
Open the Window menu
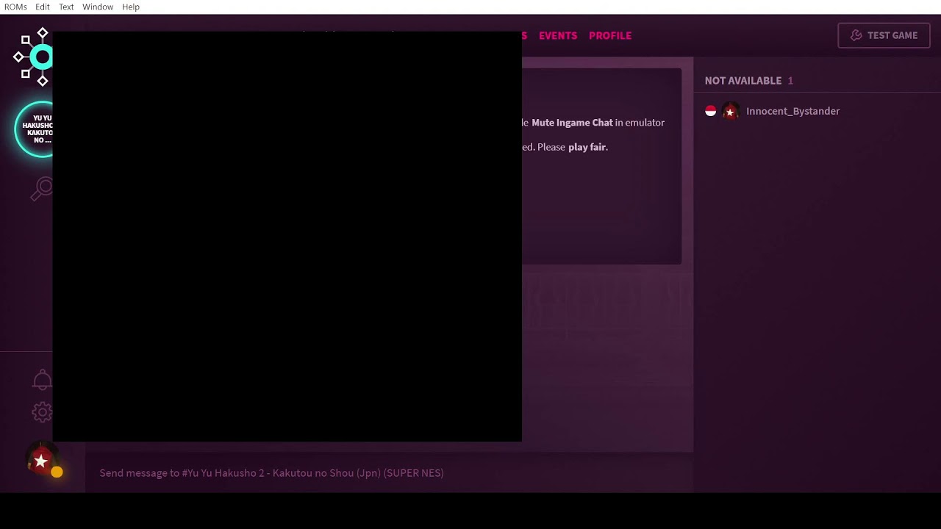tap(98, 7)
